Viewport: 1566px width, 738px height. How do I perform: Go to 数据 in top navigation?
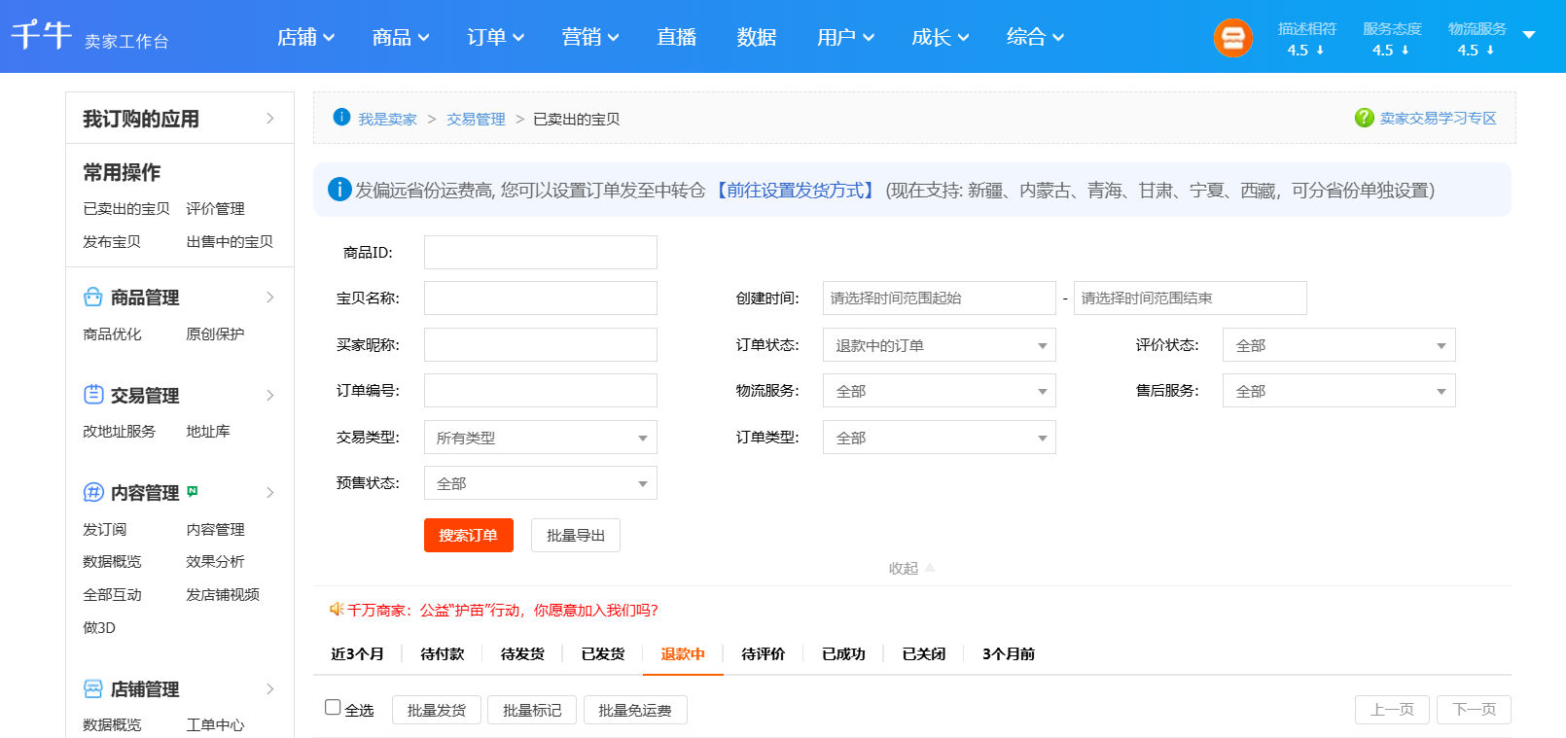pyautogui.click(x=756, y=37)
